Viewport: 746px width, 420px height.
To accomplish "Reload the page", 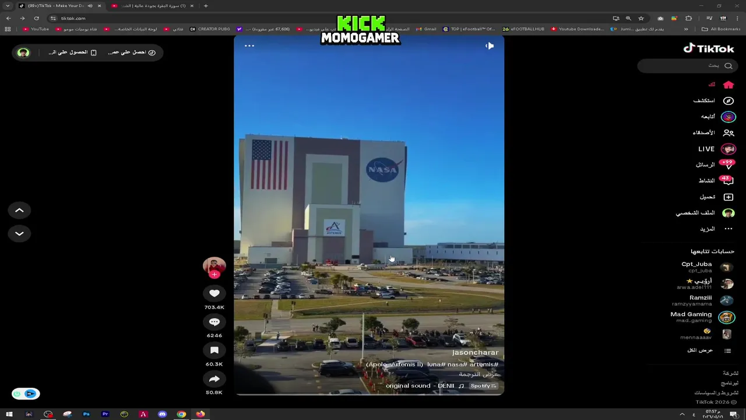I will pos(36,18).
